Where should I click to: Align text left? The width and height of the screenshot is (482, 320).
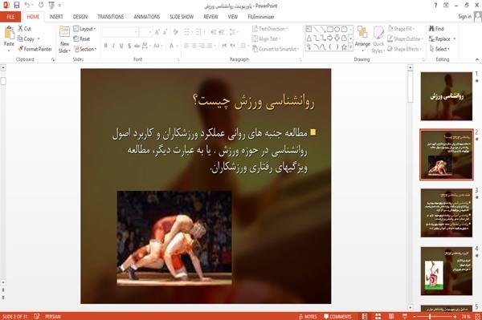[x=186, y=46]
